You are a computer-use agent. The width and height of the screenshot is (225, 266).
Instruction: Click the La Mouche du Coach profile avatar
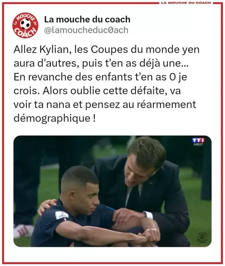click(x=26, y=25)
